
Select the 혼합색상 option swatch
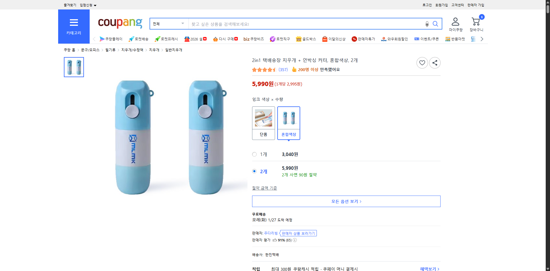(x=288, y=123)
